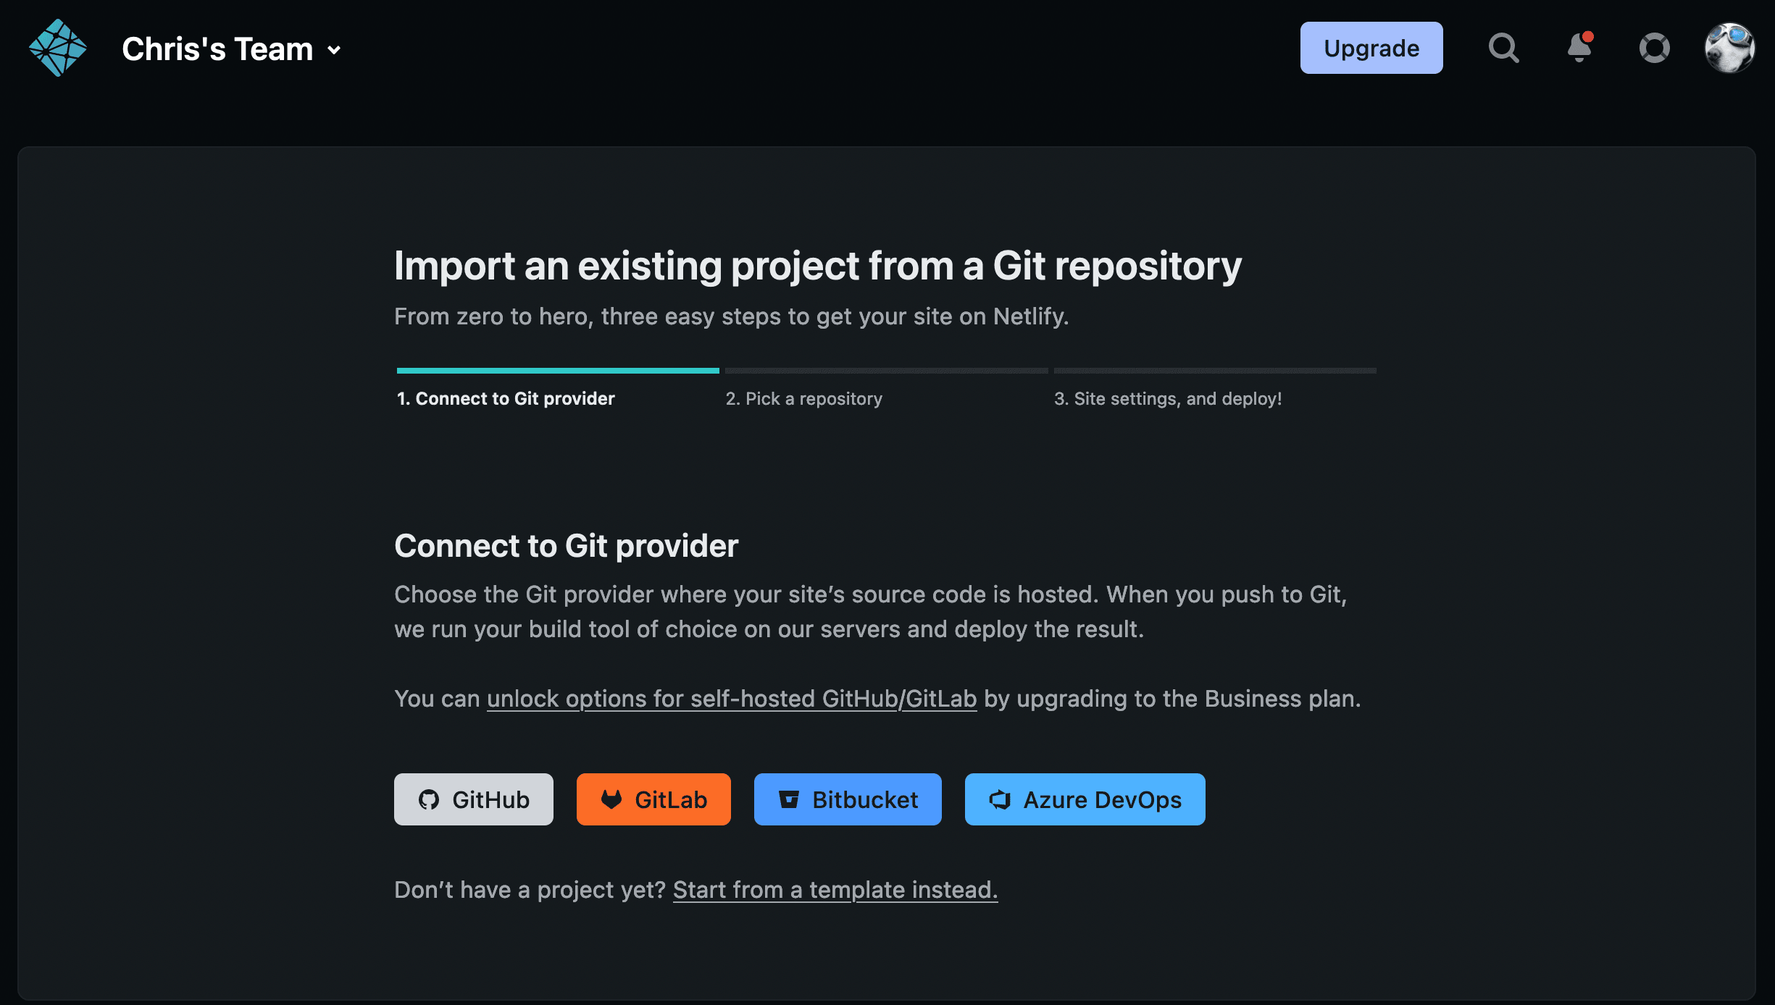Click the support lifebuoy icon
The height and width of the screenshot is (1005, 1775).
click(x=1654, y=48)
